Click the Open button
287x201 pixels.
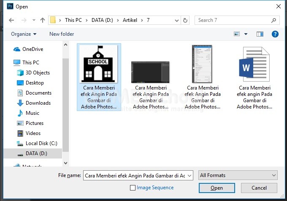coord(217,188)
